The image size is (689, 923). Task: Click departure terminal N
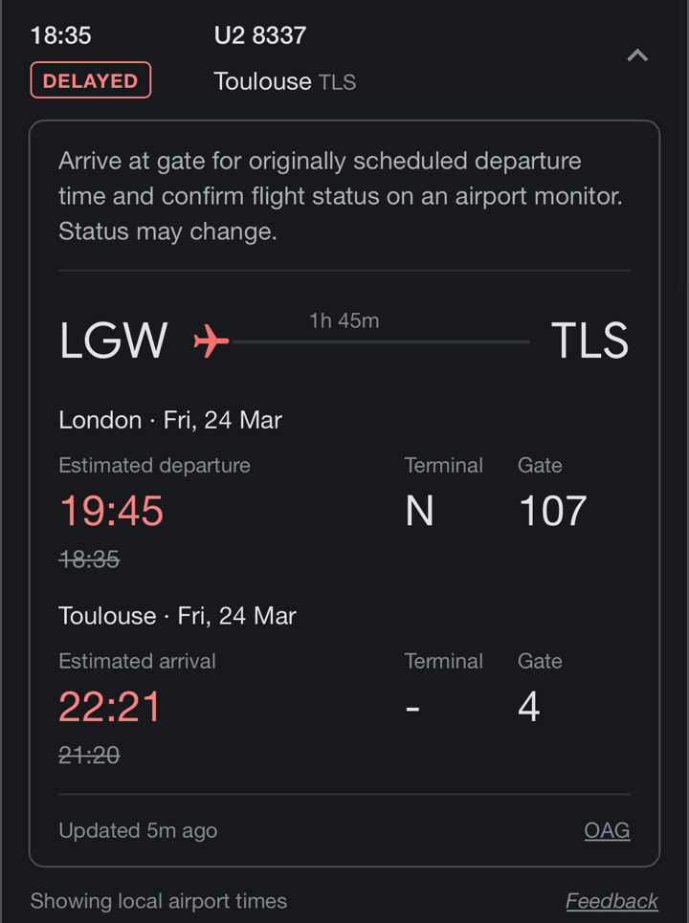[x=419, y=510]
